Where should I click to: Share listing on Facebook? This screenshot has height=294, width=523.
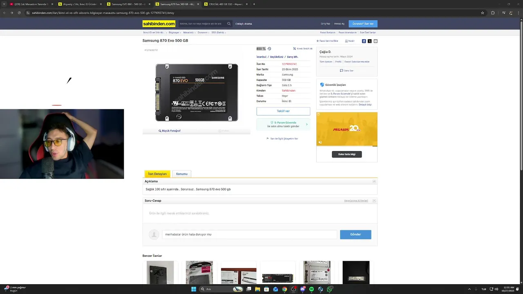[x=364, y=41]
